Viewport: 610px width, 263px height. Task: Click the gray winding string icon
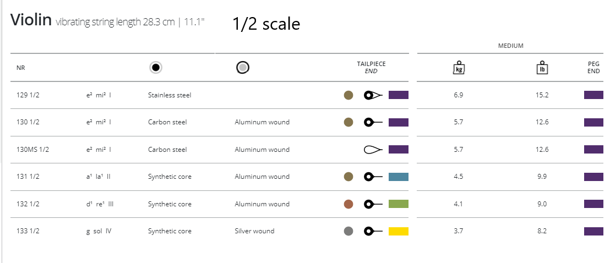tap(243, 68)
